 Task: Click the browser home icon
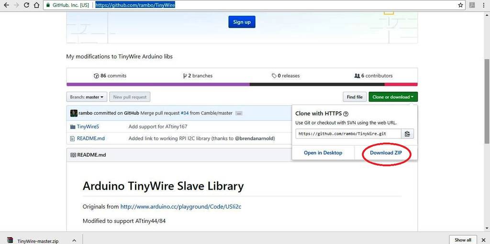(x=36, y=5)
